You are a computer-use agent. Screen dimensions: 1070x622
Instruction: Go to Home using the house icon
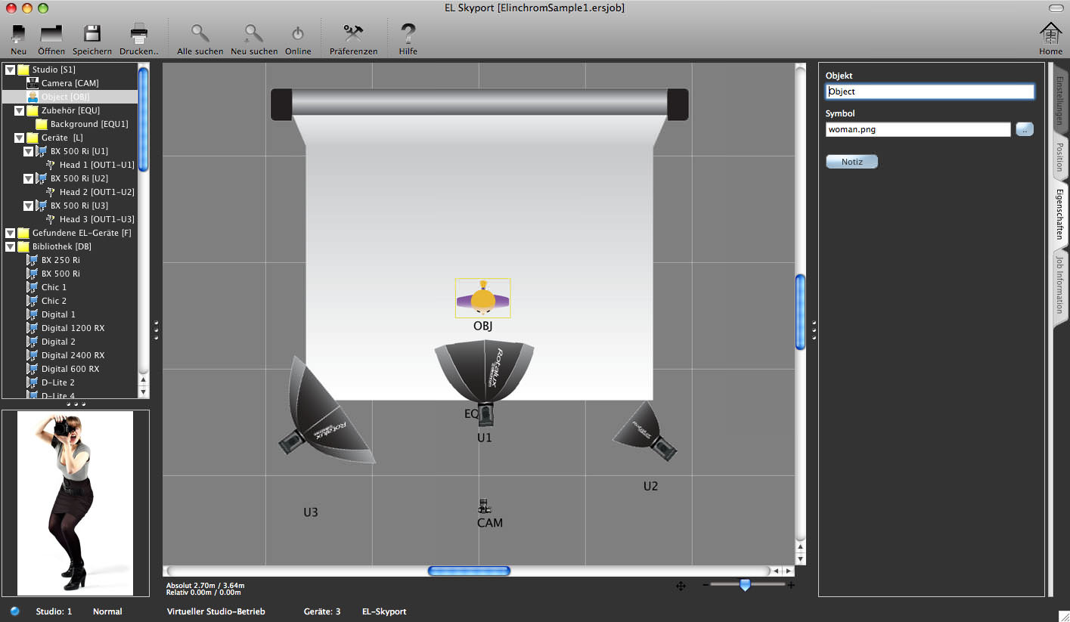pos(1050,34)
